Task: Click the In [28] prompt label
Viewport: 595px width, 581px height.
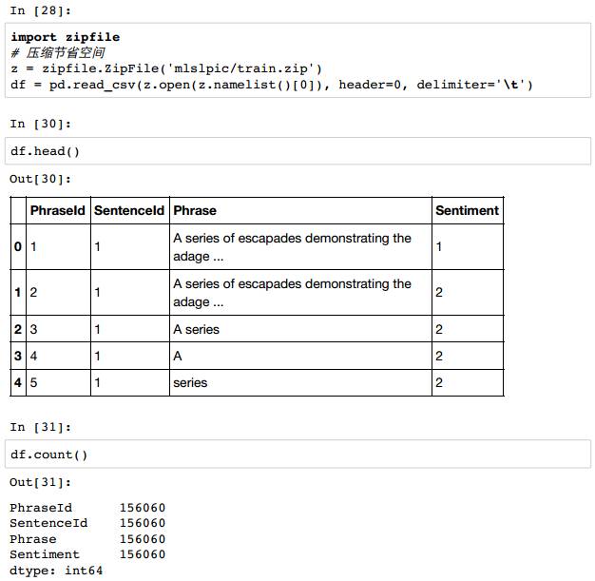Action: [38, 9]
